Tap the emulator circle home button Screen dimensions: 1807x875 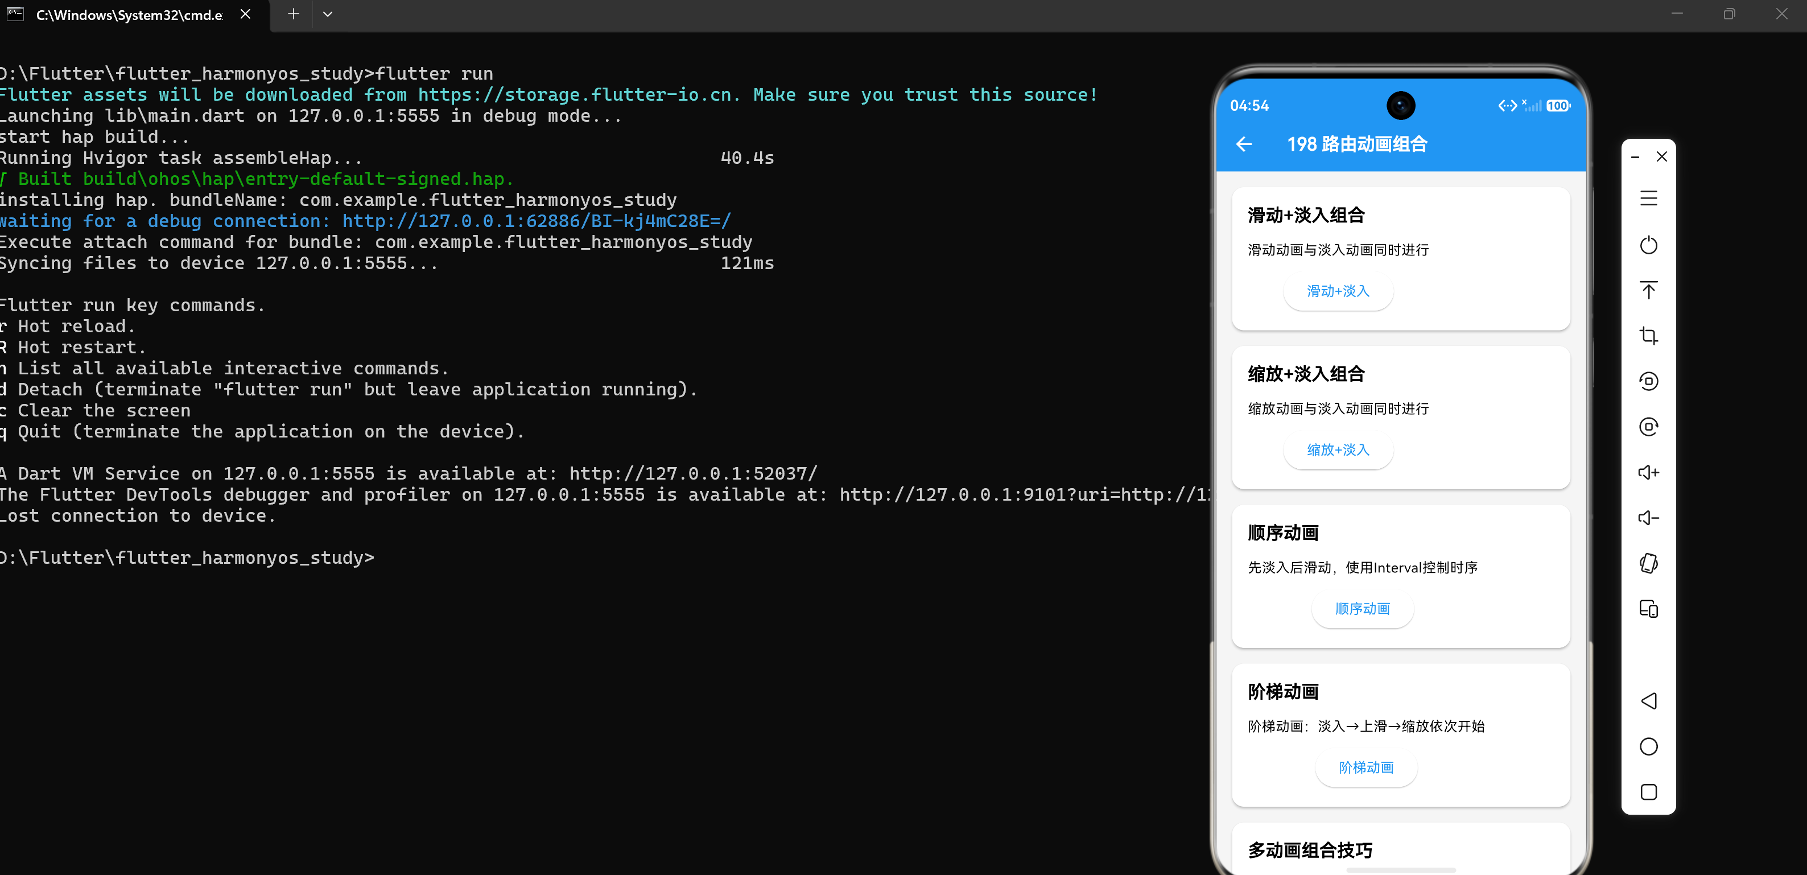pyautogui.click(x=1648, y=746)
